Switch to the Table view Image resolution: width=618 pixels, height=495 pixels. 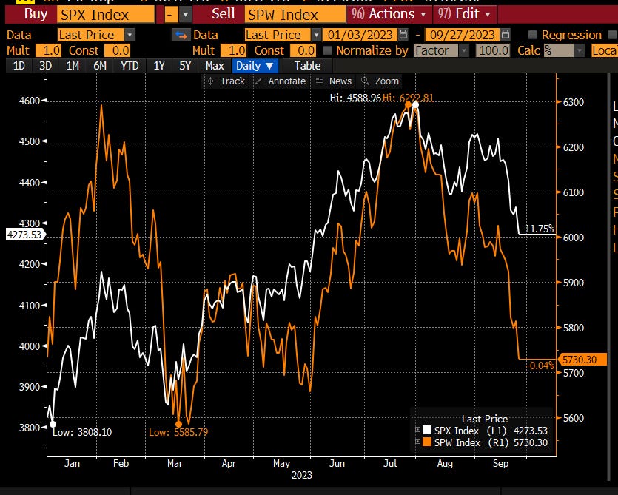pyautogui.click(x=307, y=66)
